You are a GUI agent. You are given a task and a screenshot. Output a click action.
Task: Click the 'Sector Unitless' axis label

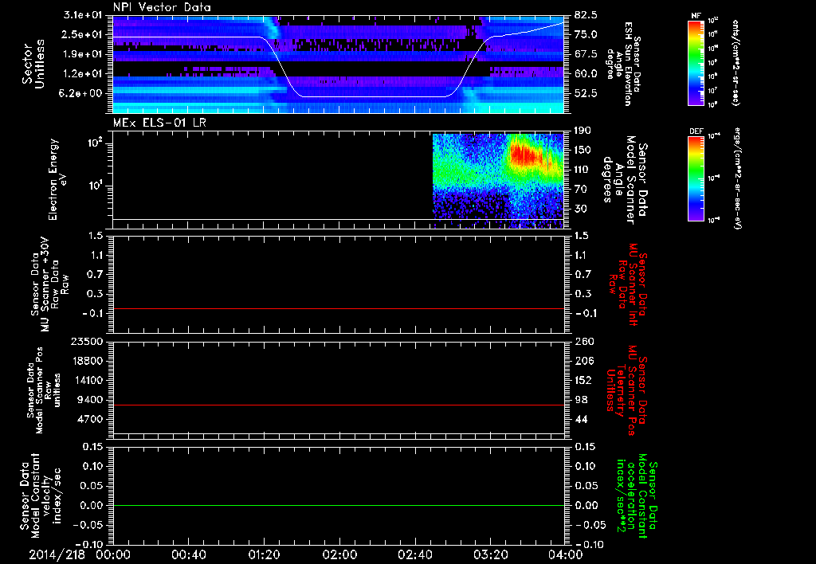pos(33,64)
